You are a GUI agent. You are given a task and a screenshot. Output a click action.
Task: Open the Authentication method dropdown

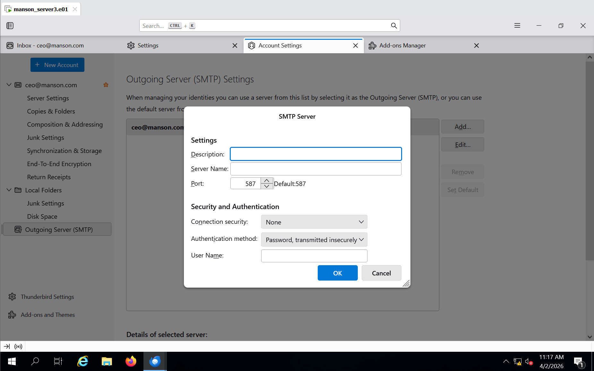pos(314,240)
